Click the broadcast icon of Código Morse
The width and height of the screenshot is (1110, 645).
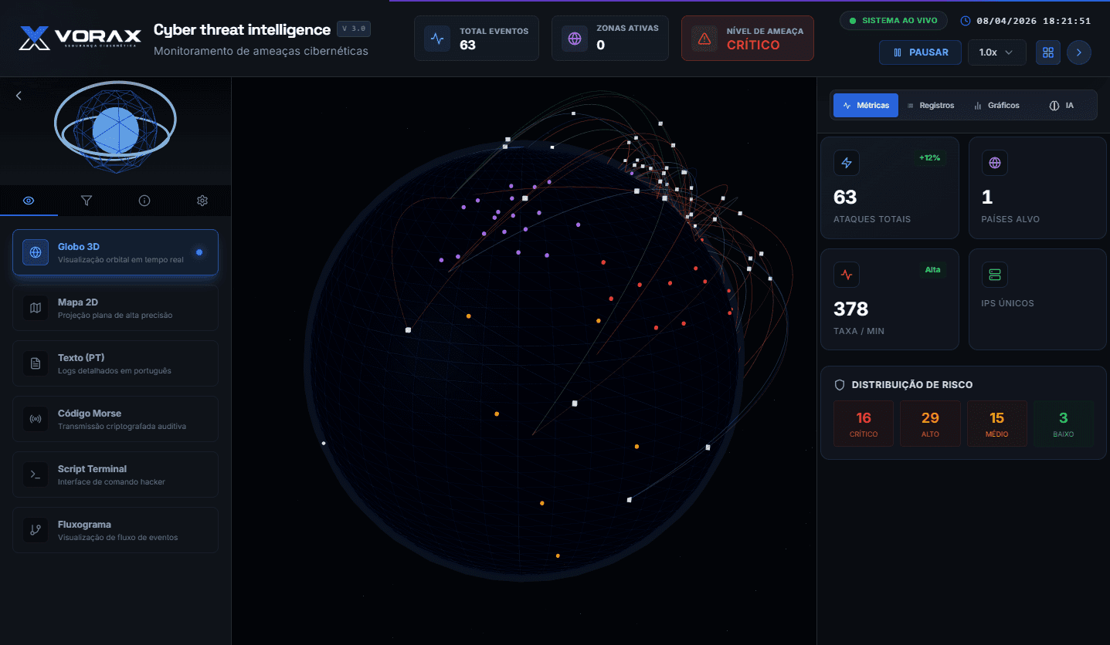(x=36, y=419)
